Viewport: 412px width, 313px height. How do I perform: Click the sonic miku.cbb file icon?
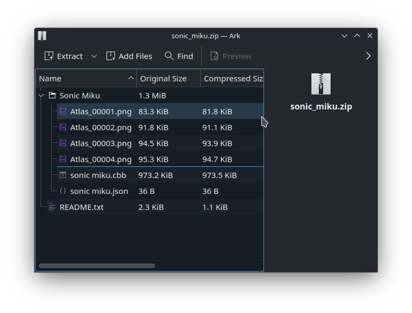(x=63, y=175)
